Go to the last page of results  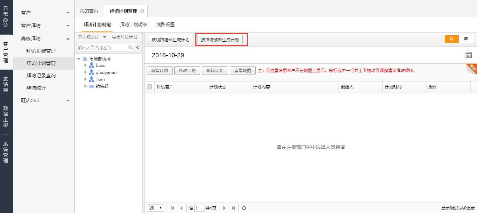pos(234,208)
